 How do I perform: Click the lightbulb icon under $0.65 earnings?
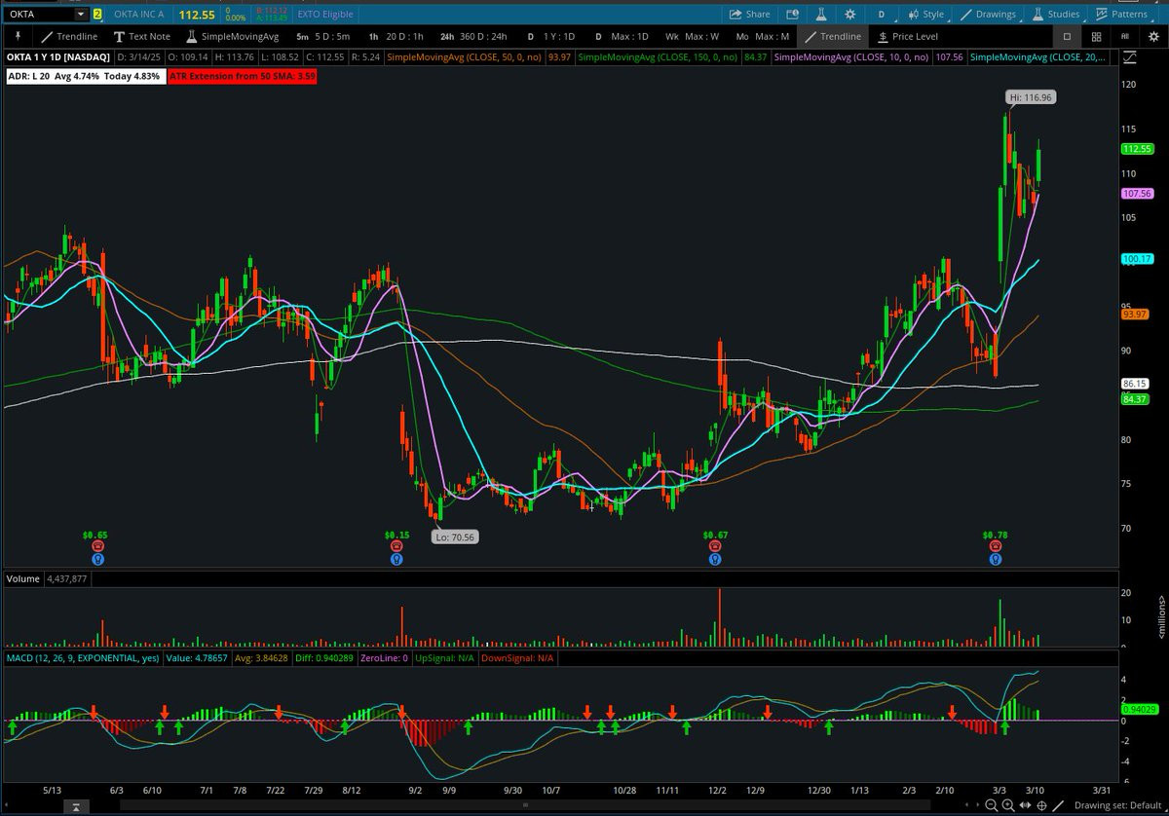pyautogui.click(x=96, y=560)
